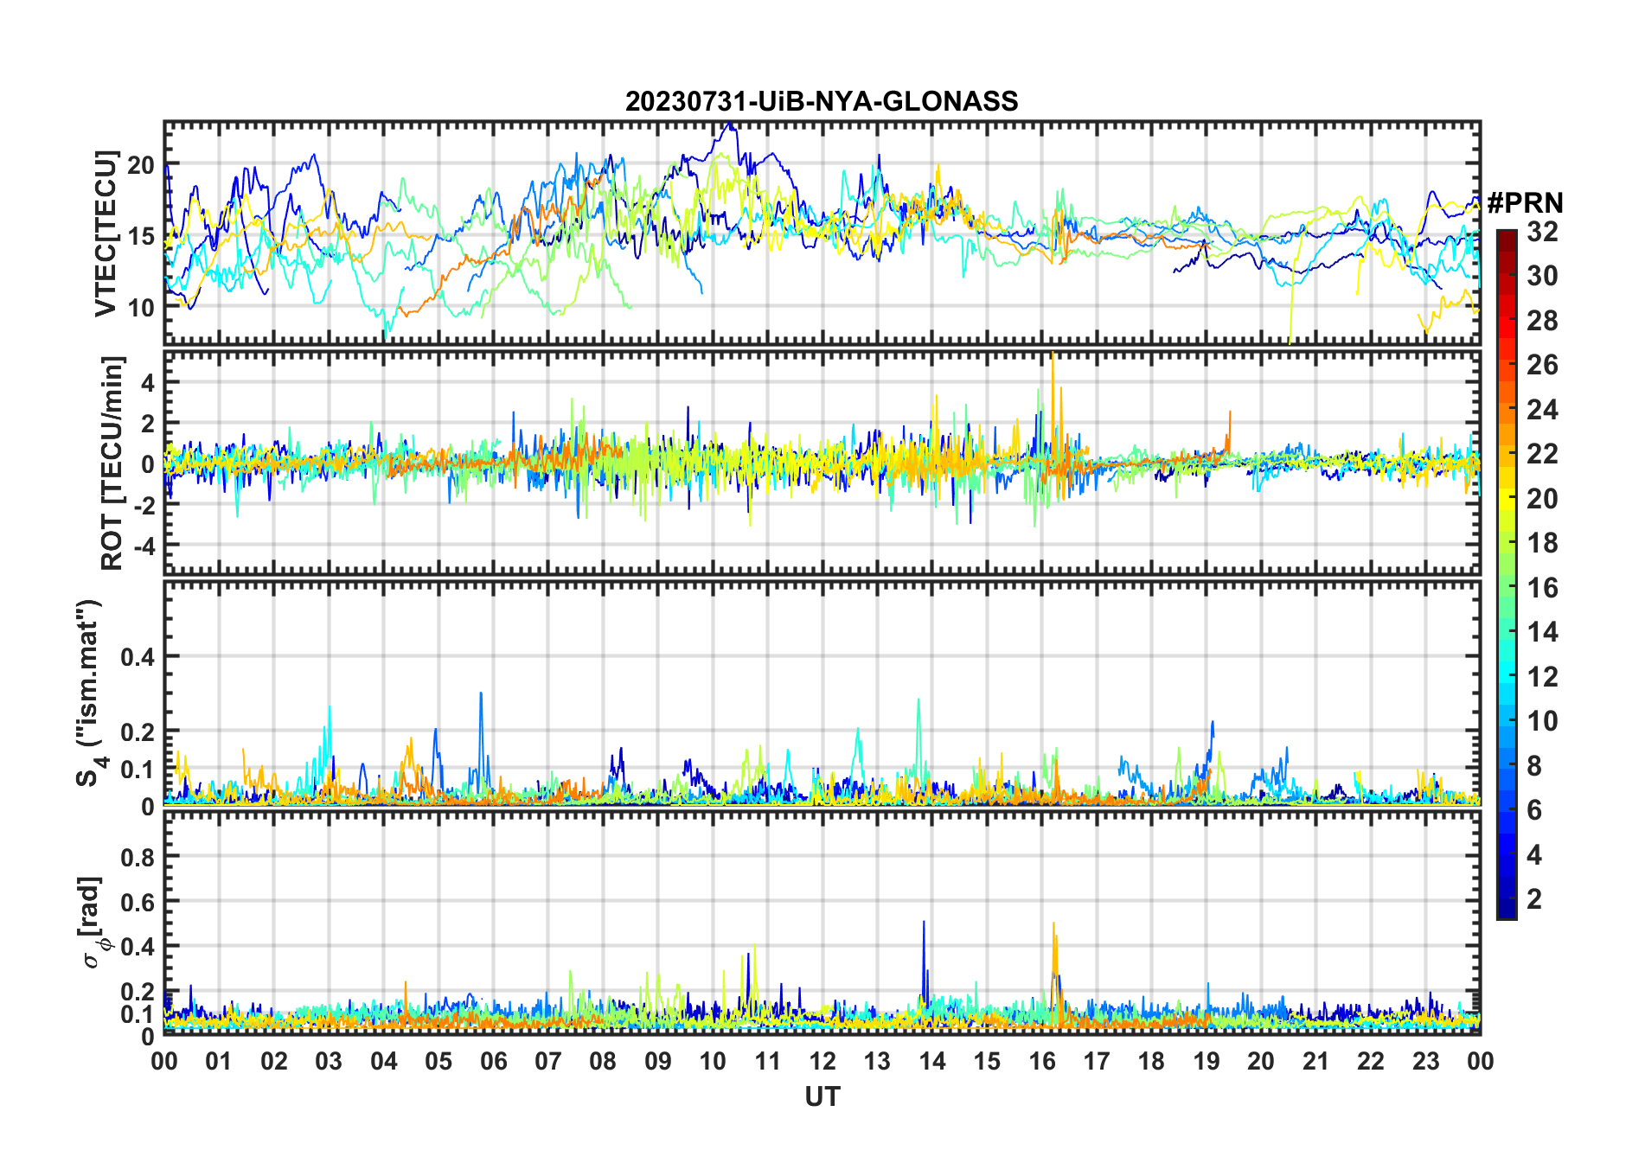This screenshot has height=1150, width=1645.
Task: Click colorbar tick label 28
Action: 1542,321
